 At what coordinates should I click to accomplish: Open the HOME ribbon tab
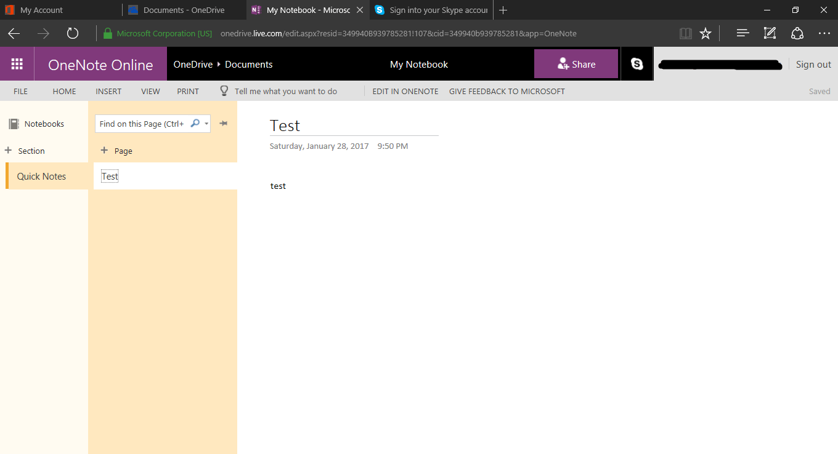(64, 91)
